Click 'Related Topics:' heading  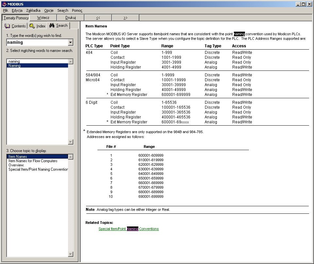pos(99,223)
